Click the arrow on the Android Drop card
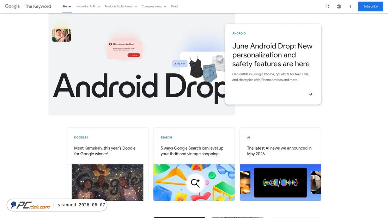388x218 pixels. click(310, 94)
